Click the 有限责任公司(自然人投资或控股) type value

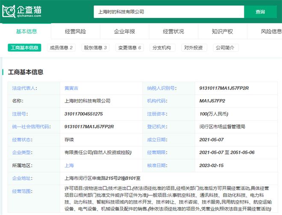tap(98, 152)
